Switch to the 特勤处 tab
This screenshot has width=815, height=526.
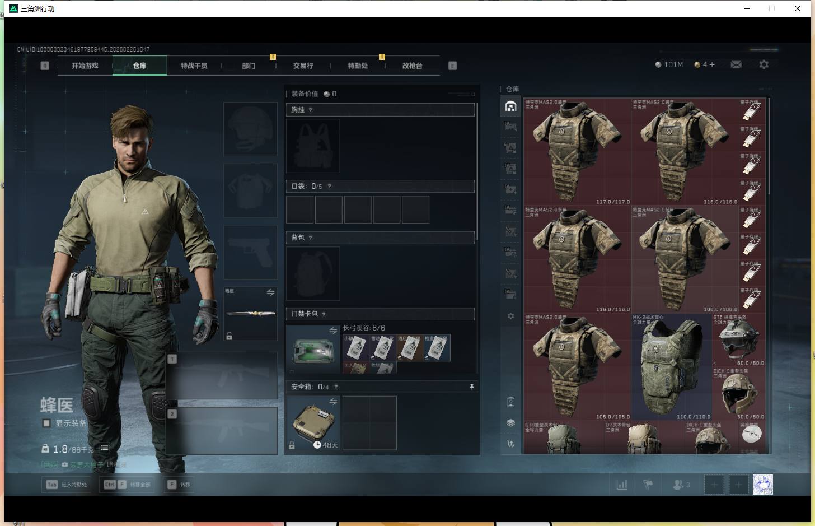click(358, 66)
